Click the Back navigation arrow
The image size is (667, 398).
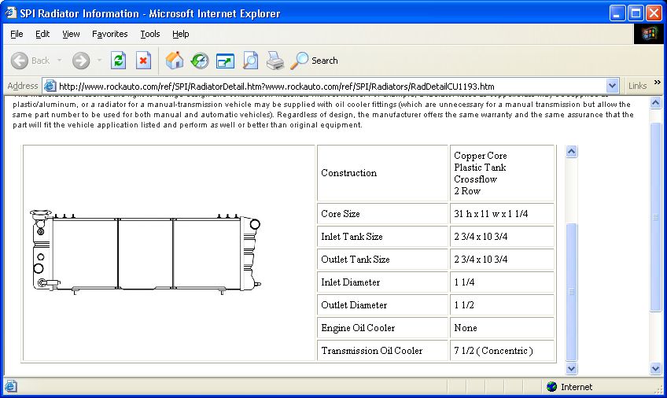20,61
